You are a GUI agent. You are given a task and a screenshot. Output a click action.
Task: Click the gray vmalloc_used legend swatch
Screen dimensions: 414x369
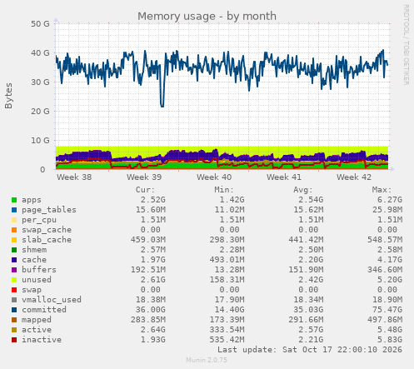14,300
